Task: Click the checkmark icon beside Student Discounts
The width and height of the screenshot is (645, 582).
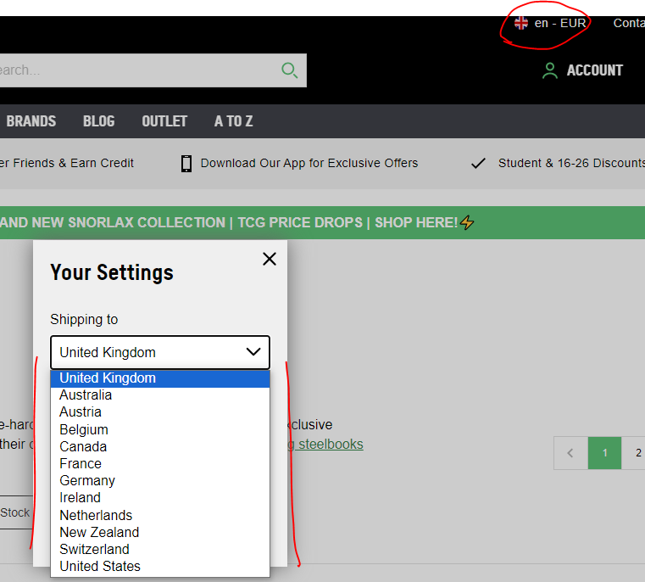Action: tap(478, 164)
